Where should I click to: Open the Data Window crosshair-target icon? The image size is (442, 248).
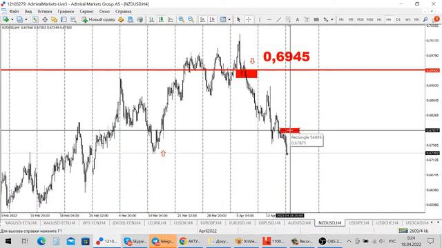45,19
